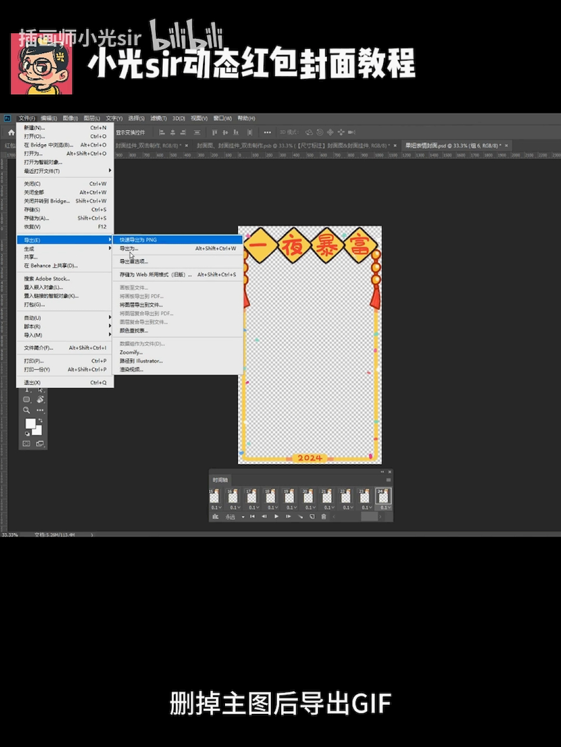561x747 pixels.
Task: Toggle Quick Mask mode icon
Action: click(x=26, y=444)
